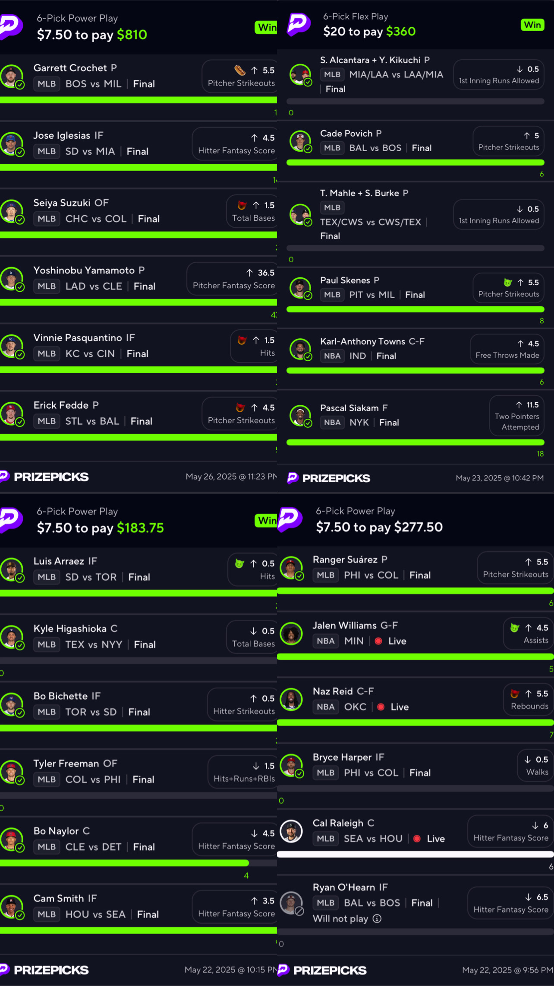Image resolution: width=554 pixels, height=986 pixels.
Task: Open Cal Raleigh's Hitter Fantasy Score stat box
Action: [x=510, y=832]
